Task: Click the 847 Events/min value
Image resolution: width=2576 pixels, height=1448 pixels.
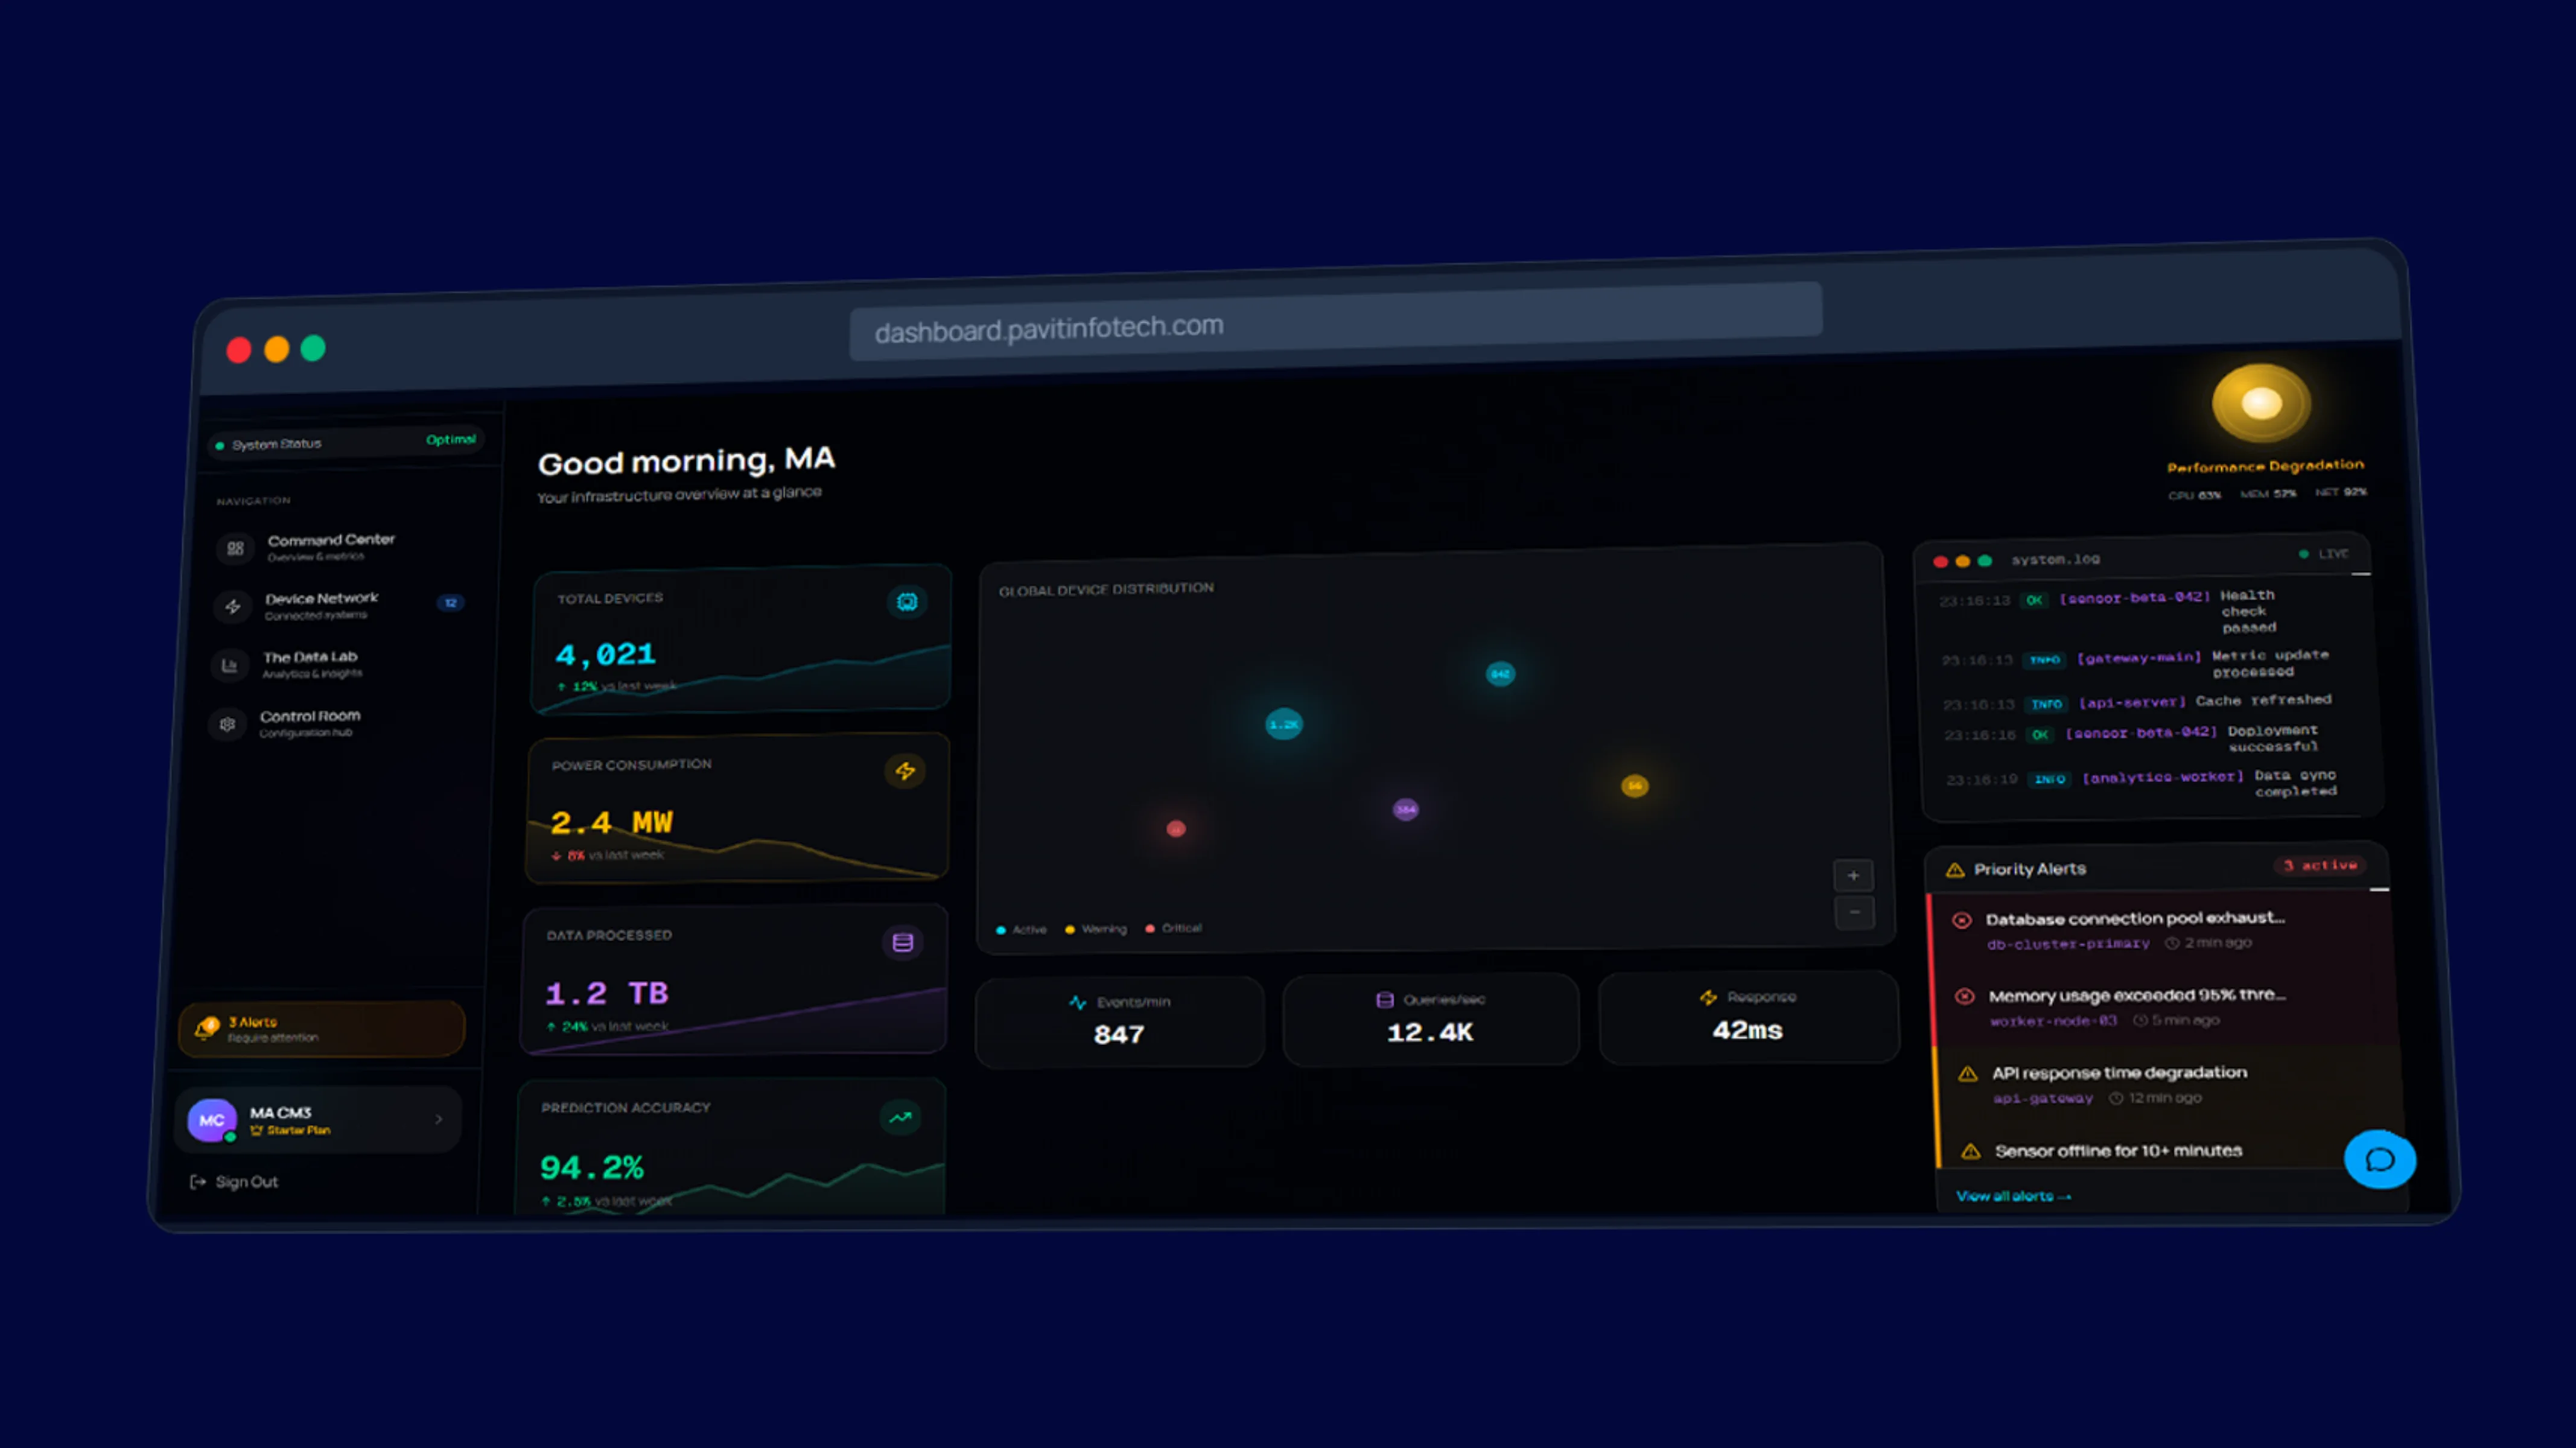Action: click(x=1118, y=1034)
